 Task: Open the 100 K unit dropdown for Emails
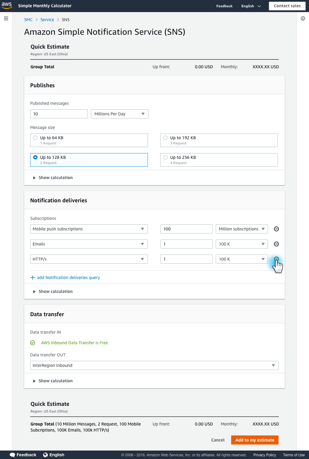click(242, 244)
